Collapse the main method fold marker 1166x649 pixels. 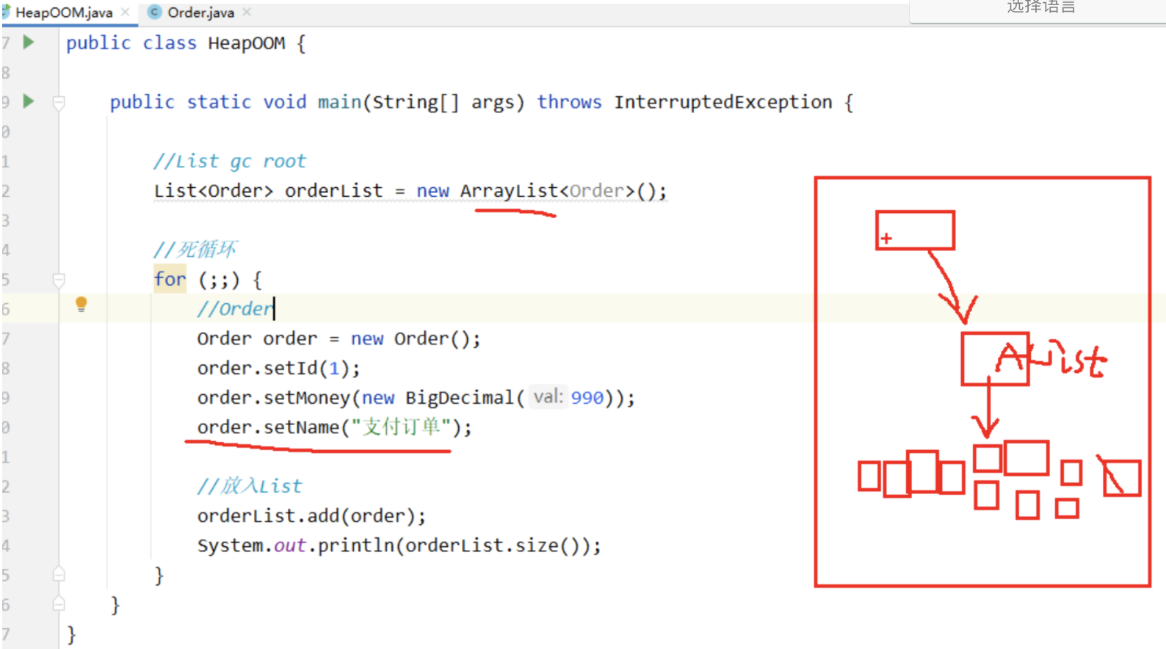59,103
